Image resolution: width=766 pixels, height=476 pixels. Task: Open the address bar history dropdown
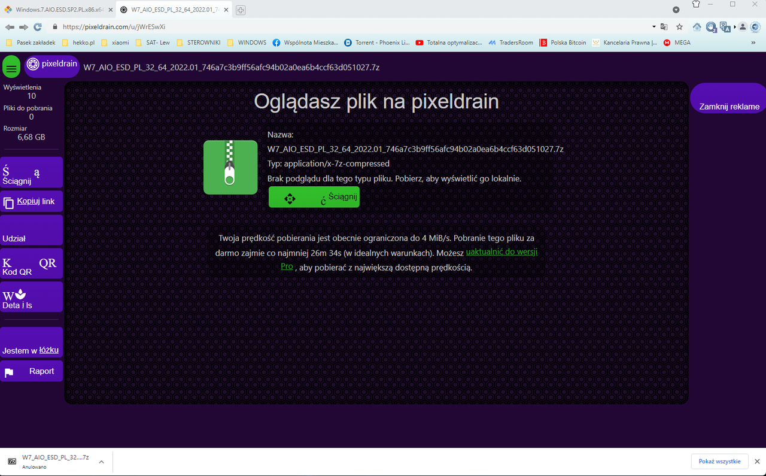coord(653,27)
